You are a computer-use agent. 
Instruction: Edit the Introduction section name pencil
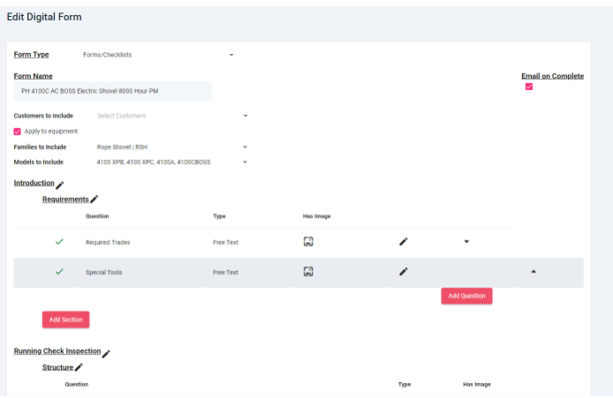[60, 185]
